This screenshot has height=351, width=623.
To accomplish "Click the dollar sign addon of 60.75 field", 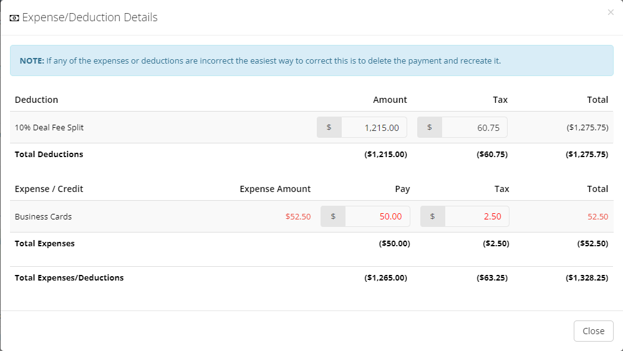I will coord(430,127).
